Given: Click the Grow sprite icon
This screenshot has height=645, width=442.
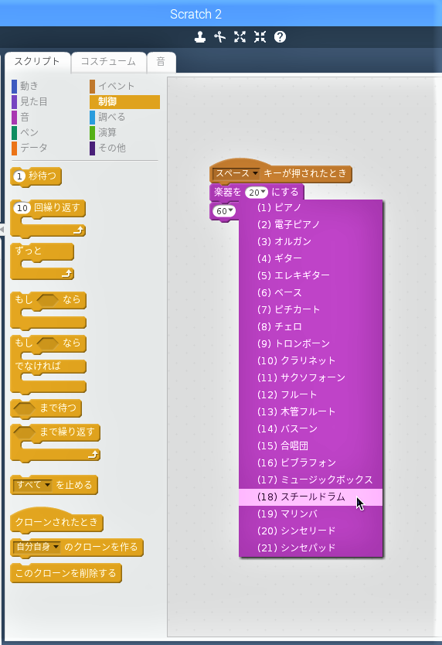Looking at the screenshot, I should 240,37.
